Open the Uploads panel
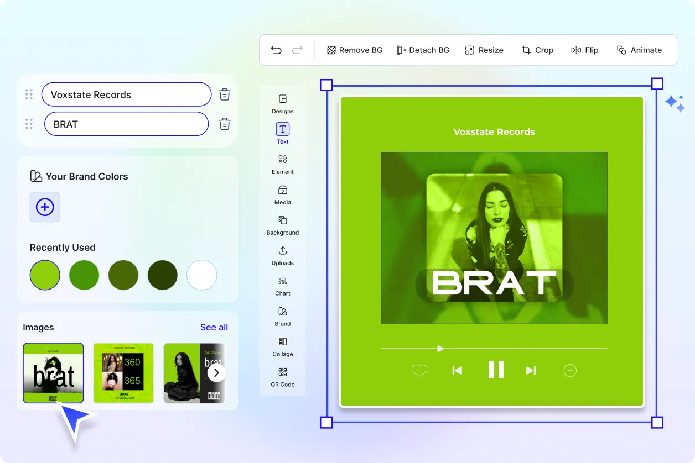Viewport: 695px width, 463px height. tap(282, 256)
